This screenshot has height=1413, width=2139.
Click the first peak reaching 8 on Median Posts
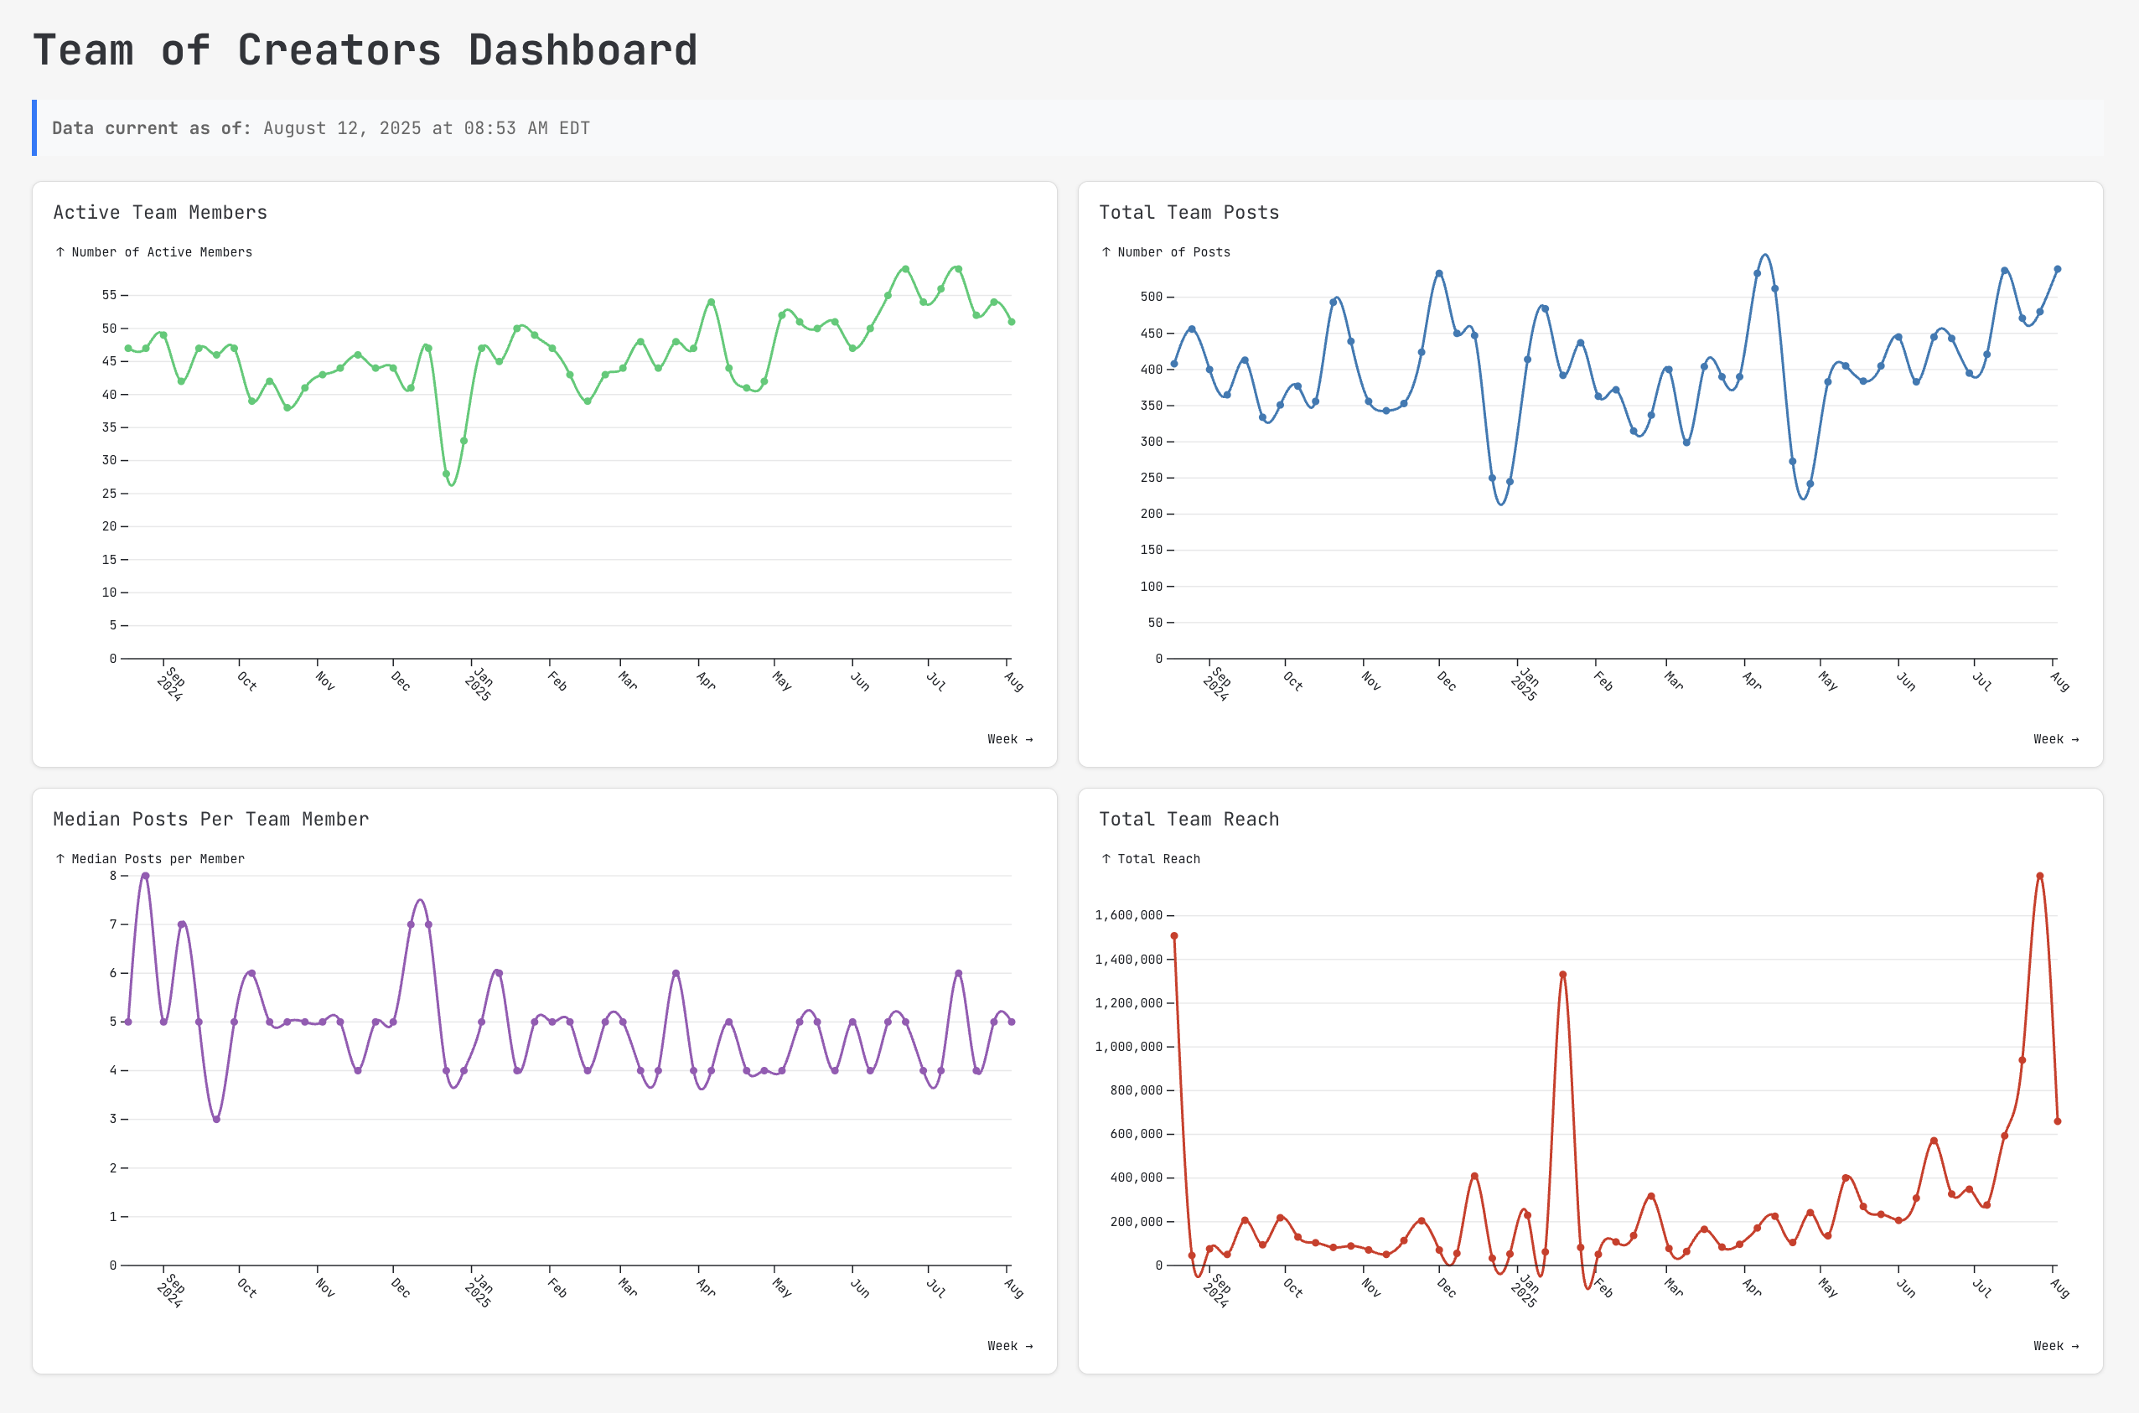tap(144, 875)
